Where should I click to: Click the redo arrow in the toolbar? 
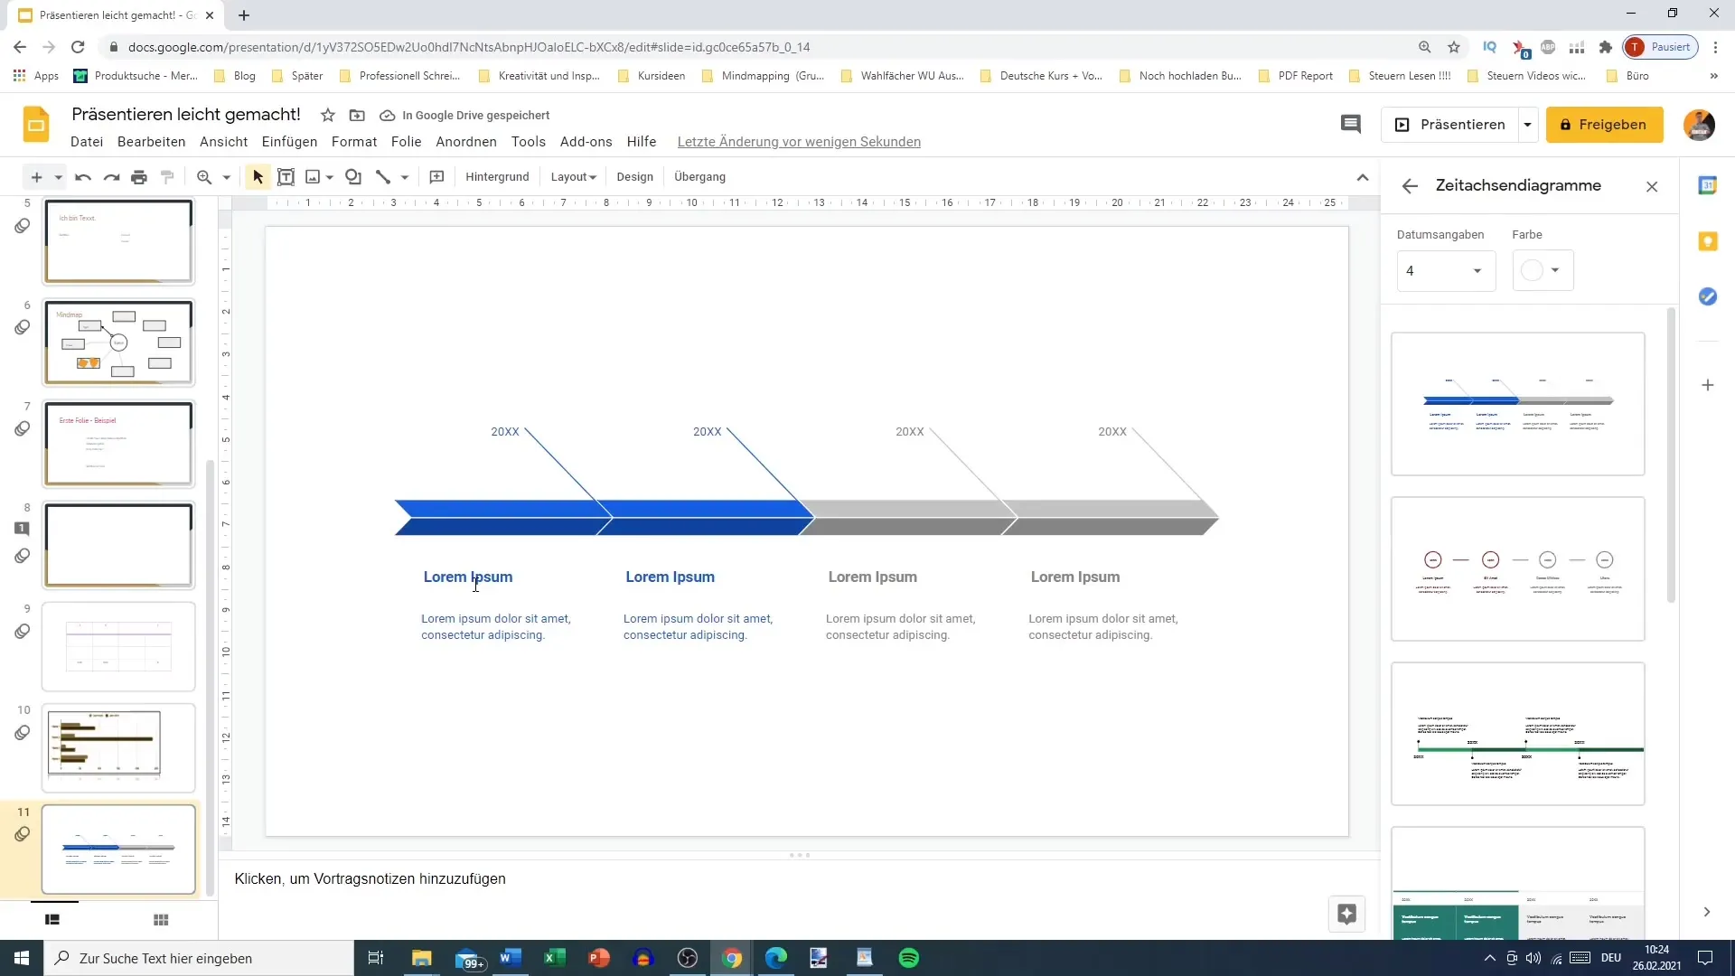pos(111,177)
